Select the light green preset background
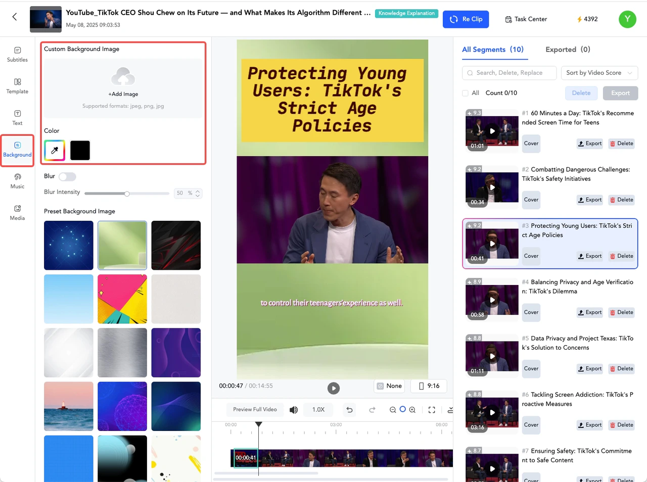The width and height of the screenshot is (647, 482). click(122, 246)
